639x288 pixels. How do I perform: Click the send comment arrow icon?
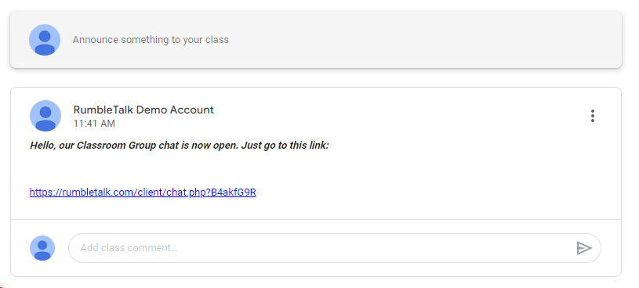point(584,248)
